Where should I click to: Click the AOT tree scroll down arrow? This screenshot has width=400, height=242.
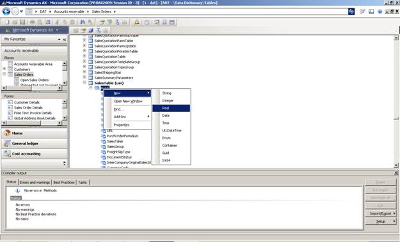click(396, 165)
